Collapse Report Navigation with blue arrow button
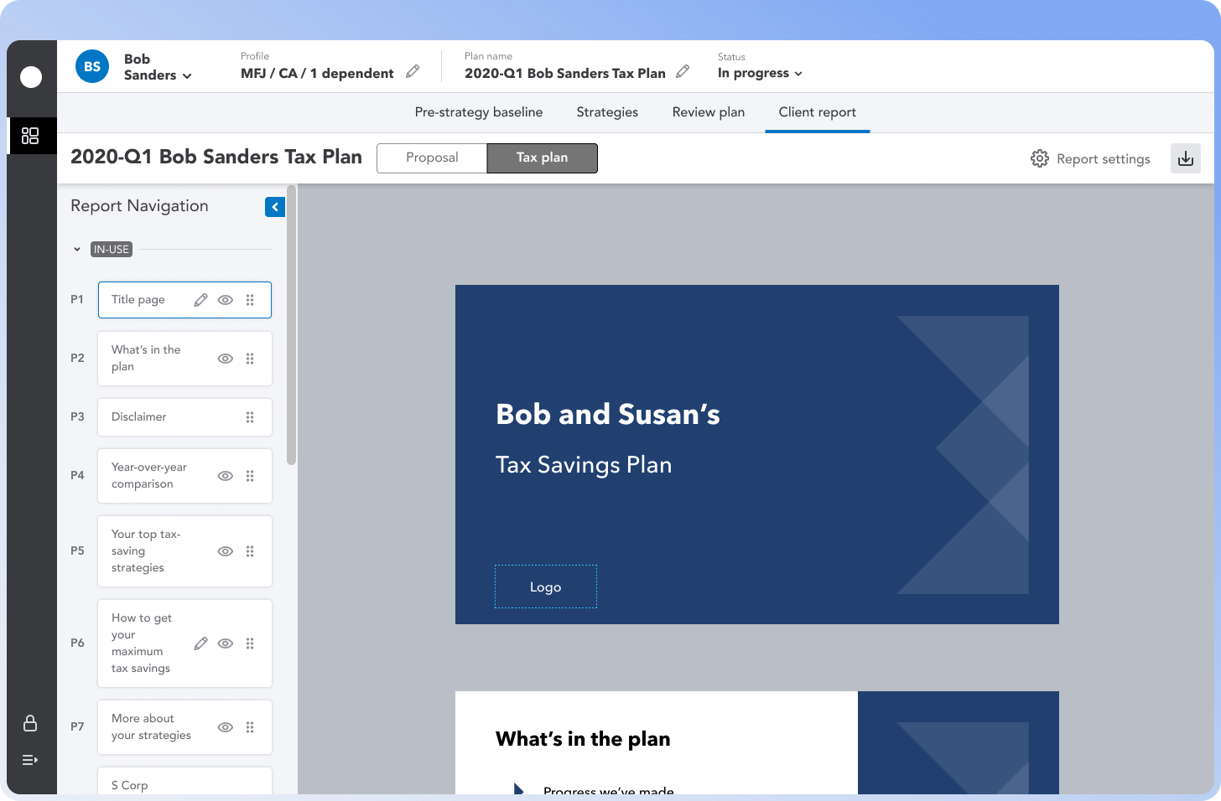Image resolution: width=1221 pixels, height=801 pixels. (275, 207)
